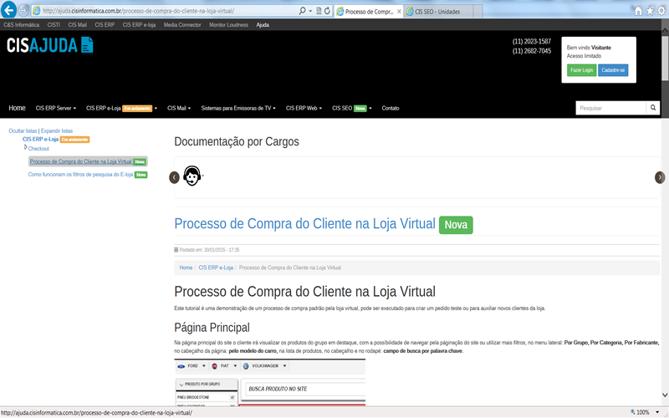Click the Página Principal heading

point(212,328)
